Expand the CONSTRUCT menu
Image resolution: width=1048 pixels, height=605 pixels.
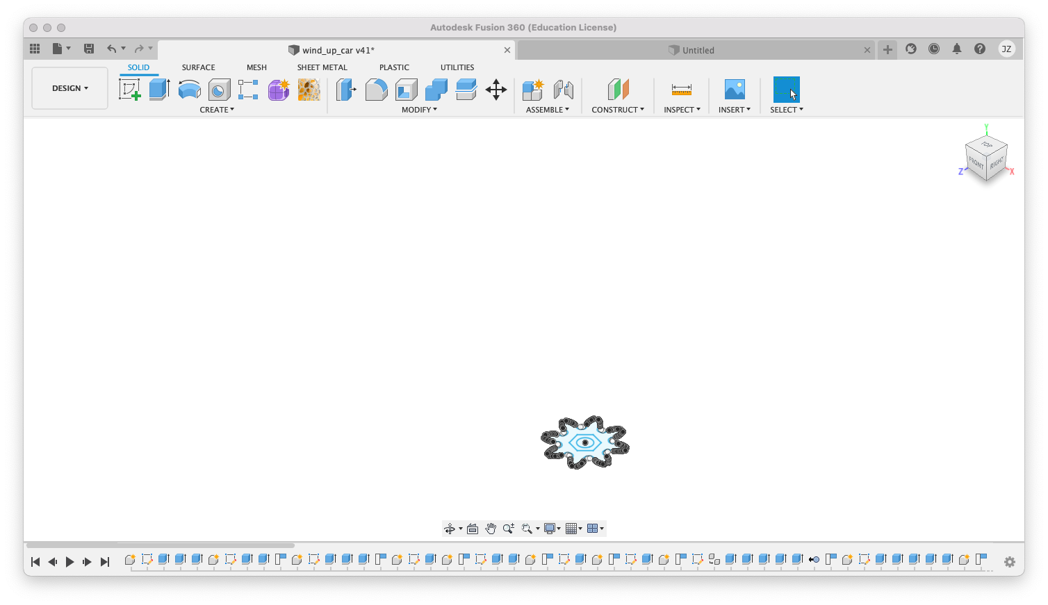(x=618, y=110)
